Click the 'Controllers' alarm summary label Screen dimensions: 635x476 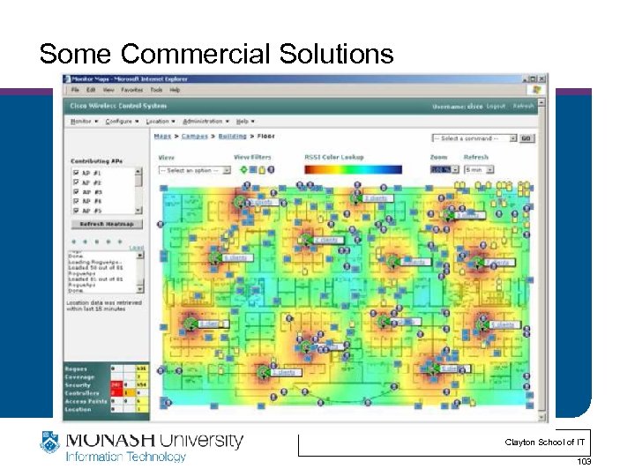pyautogui.click(x=82, y=393)
